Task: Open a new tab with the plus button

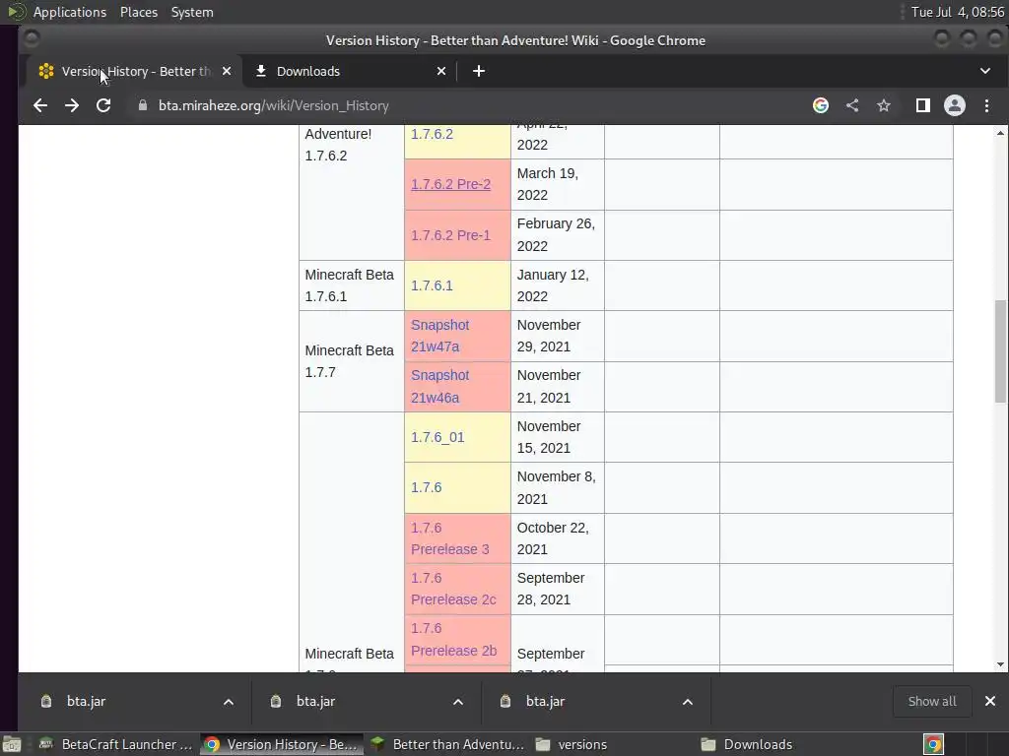Action: [x=478, y=71]
